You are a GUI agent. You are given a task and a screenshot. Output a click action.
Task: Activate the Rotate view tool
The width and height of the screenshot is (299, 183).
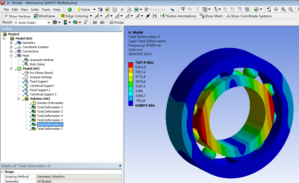click(x=269, y=9)
